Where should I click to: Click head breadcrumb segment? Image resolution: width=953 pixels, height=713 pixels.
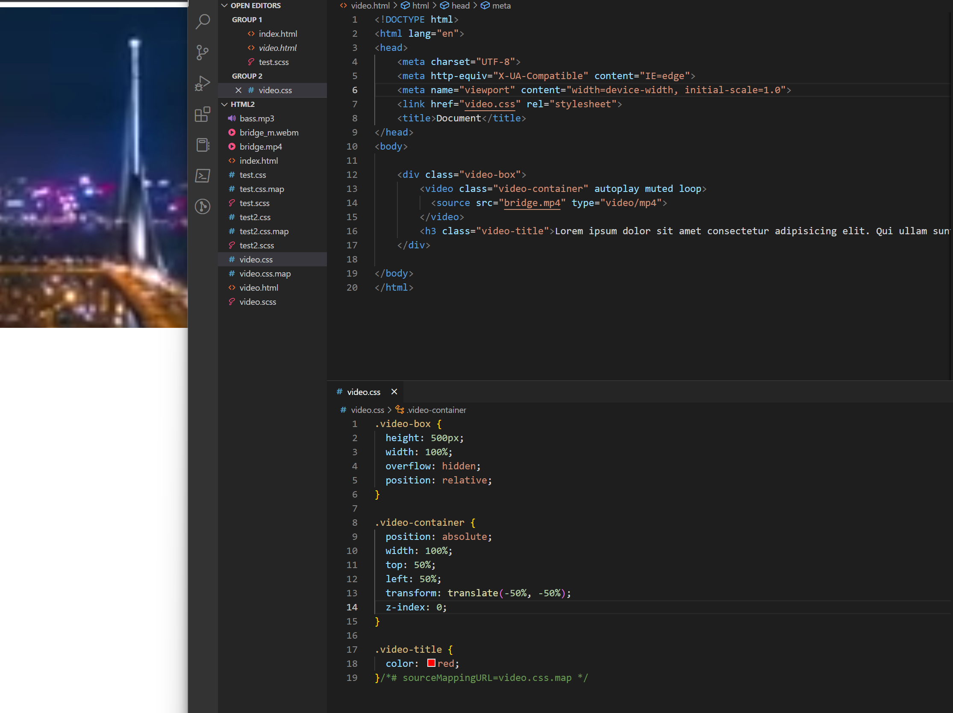pos(460,6)
